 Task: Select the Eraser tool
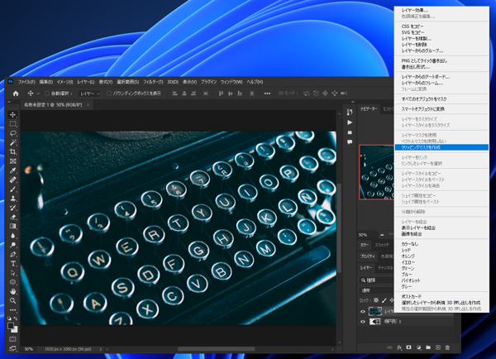(x=13, y=218)
